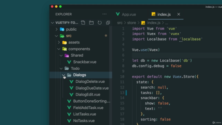Click the Shared folder icon

[67, 56]
